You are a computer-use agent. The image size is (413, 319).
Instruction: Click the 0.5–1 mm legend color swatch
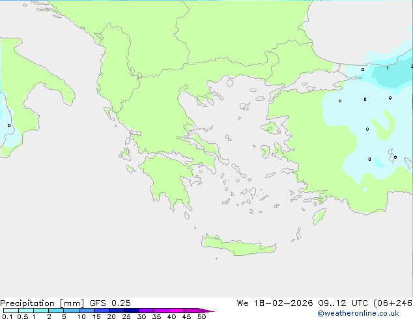point(26,311)
